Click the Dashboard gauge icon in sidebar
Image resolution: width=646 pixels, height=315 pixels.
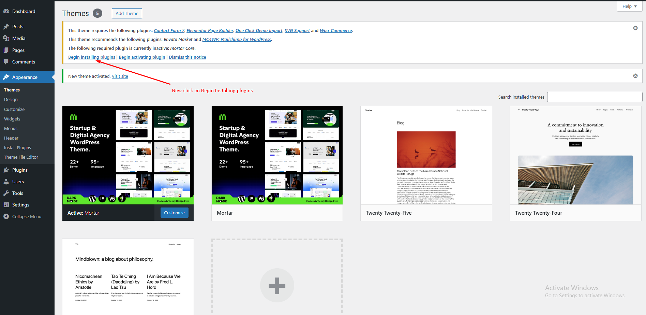(6, 11)
